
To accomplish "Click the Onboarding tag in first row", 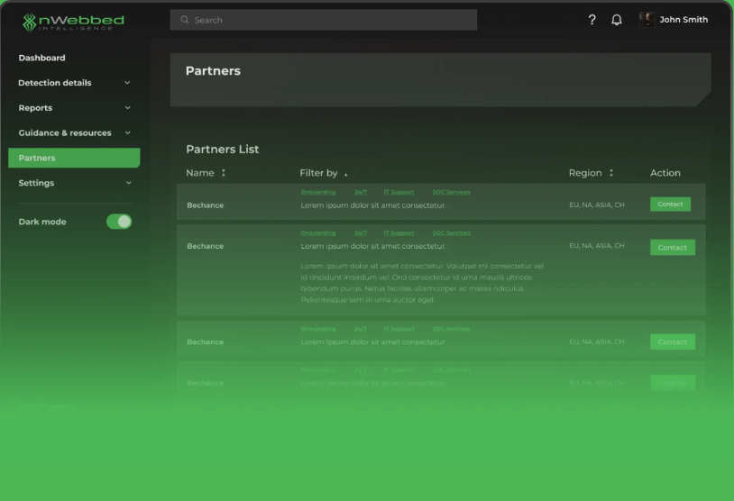I will 317,192.
